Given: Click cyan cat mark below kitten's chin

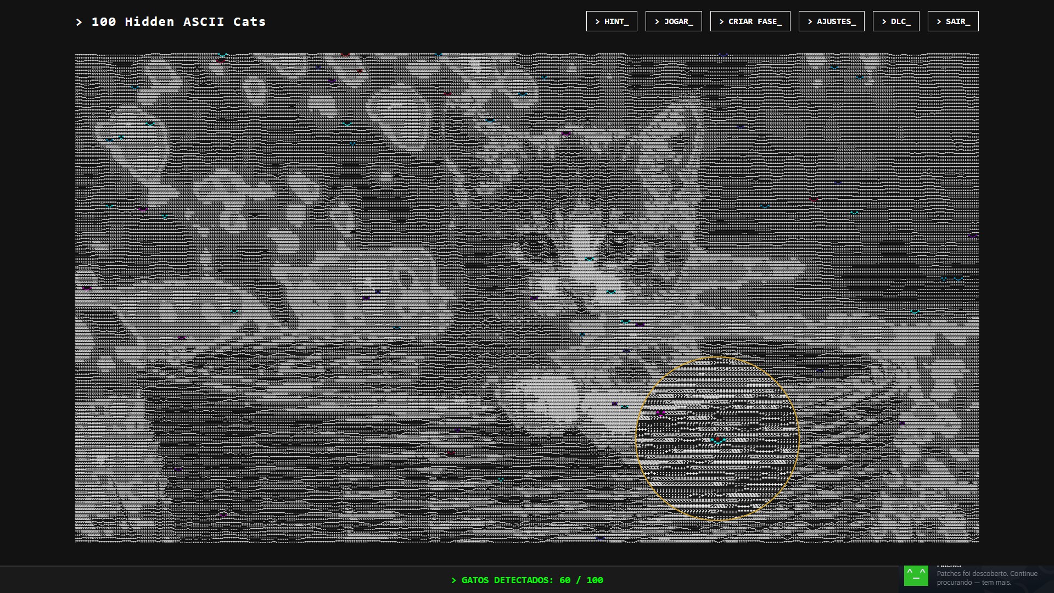Looking at the screenshot, I should (625, 321).
